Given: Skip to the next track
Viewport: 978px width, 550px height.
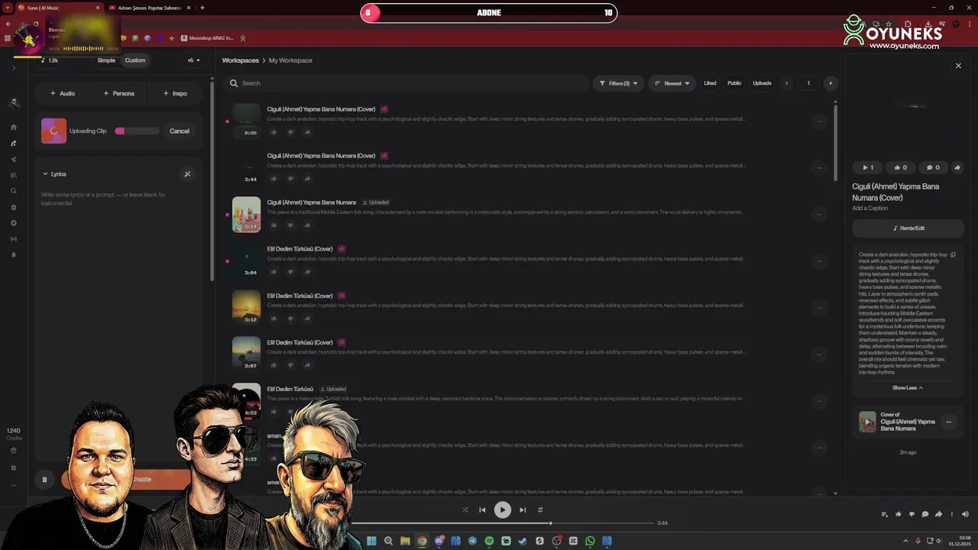Looking at the screenshot, I should tap(523, 510).
